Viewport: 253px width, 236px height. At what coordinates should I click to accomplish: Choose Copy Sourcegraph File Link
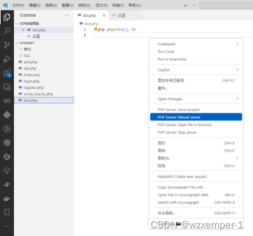click(196, 188)
